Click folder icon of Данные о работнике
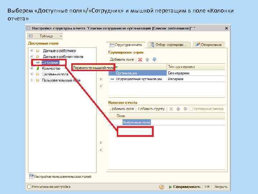Screen dimensions: 258x194 coord(38,51)
